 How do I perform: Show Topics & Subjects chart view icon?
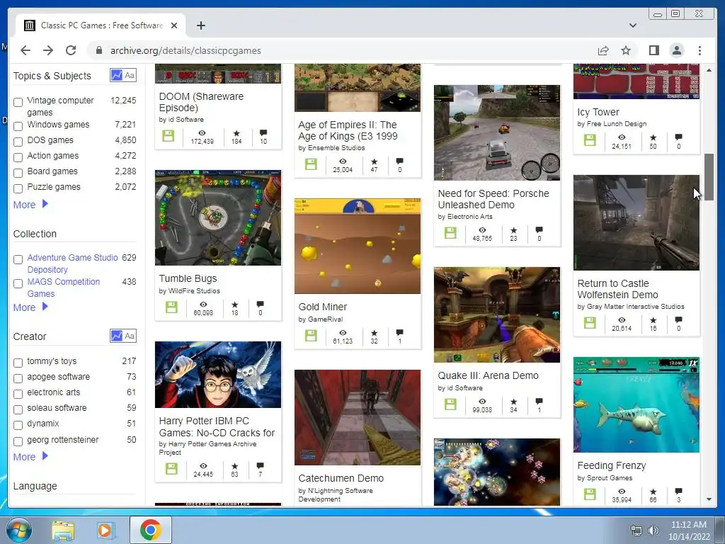(116, 75)
